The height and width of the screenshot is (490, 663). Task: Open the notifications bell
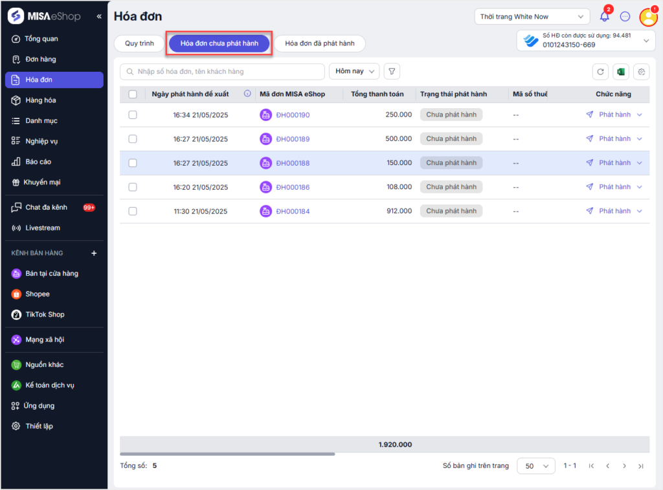[x=605, y=17]
